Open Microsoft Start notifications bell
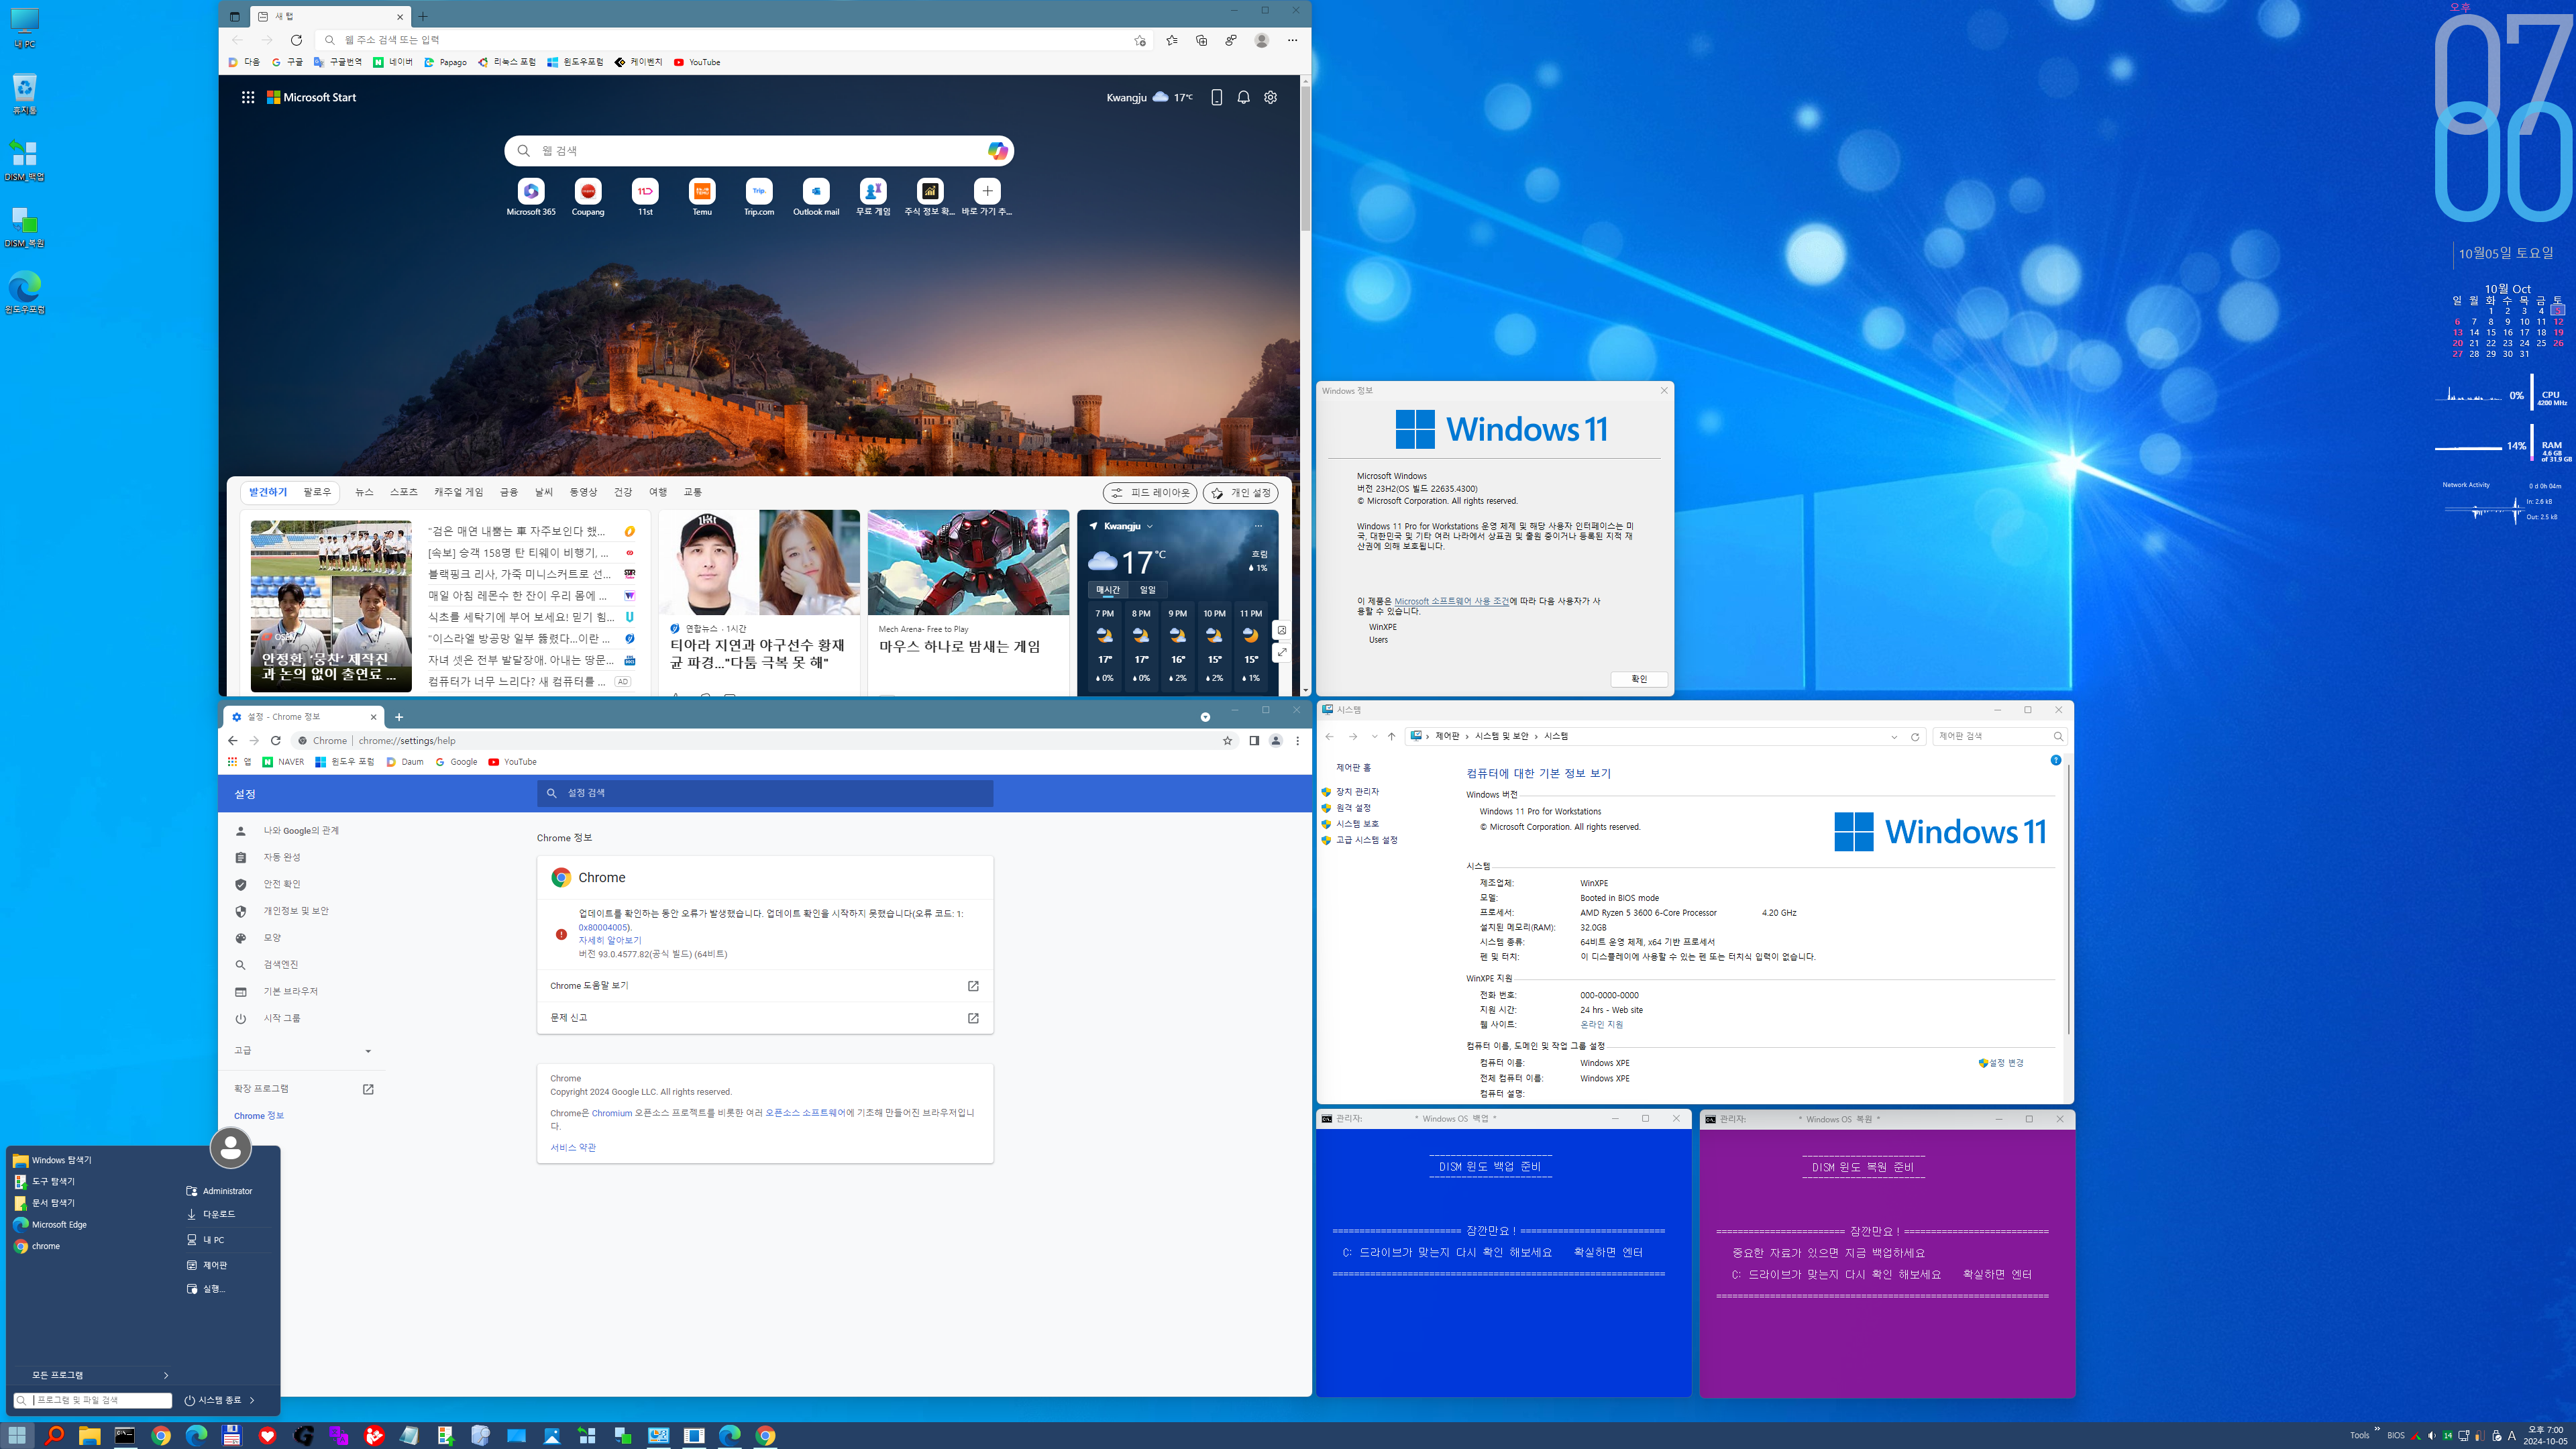This screenshot has height=1449, width=2576. pyautogui.click(x=1243, y=97)
